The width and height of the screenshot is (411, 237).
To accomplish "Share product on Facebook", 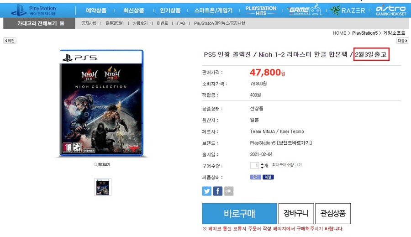I will tap(218, 191).
